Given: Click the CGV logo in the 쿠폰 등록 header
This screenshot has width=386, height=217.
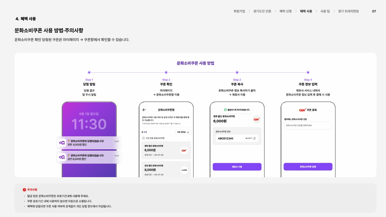Looking at the screenshot, I should coord(303,110).
